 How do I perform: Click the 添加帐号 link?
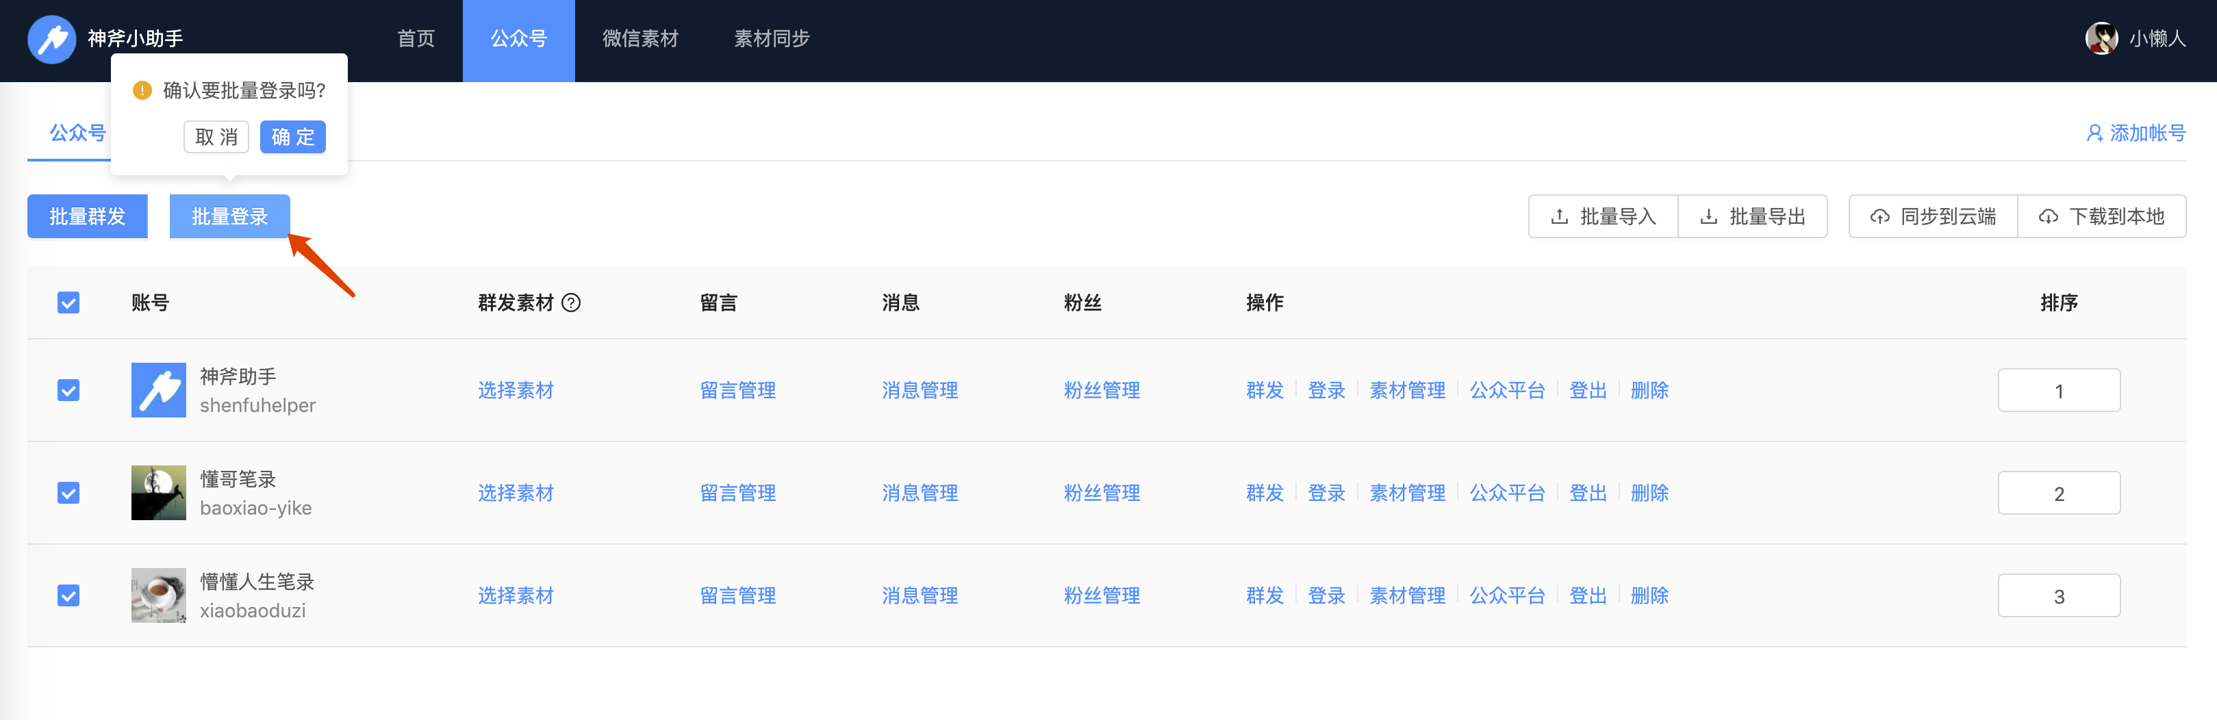point(2136,133)
